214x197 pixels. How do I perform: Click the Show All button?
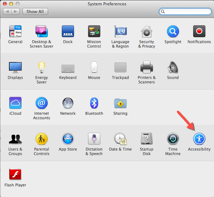tap(35, 12)
